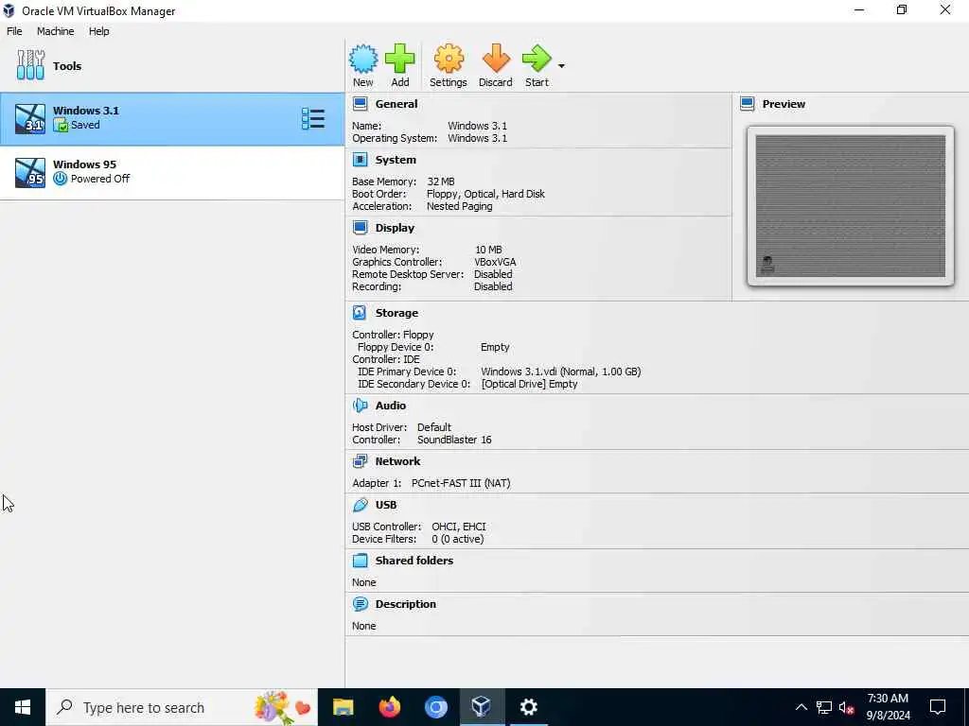Select the Tools entry icon
The width and height of the screenshot is (969, 726).
tap(30, 65)
